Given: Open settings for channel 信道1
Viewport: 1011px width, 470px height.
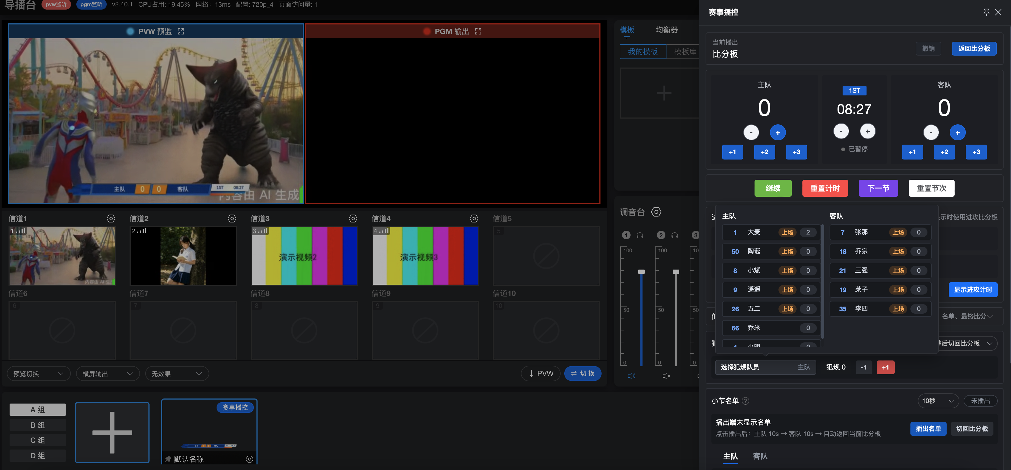Looking at the screenshot, I should [x=111, y=218].
